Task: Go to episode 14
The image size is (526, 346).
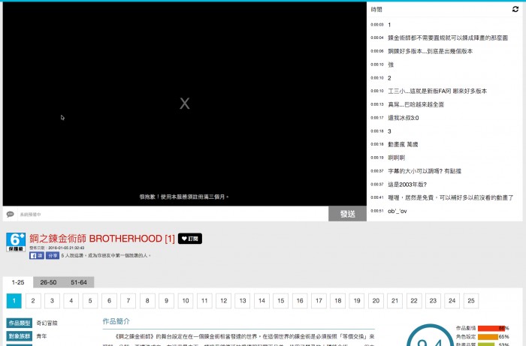Action: (261, 301)
